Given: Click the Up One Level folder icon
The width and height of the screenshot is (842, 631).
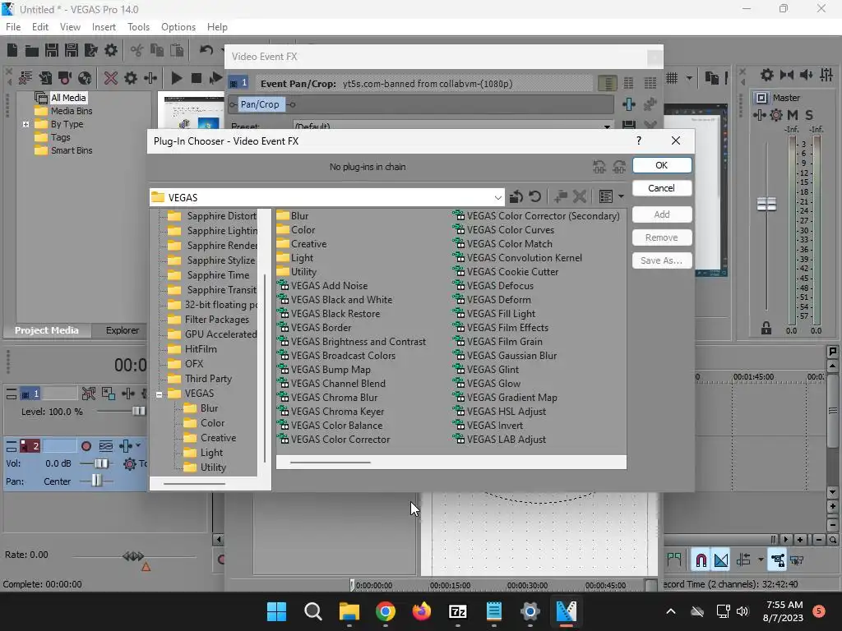Looking at the screenshot, I should pos(516,197).
